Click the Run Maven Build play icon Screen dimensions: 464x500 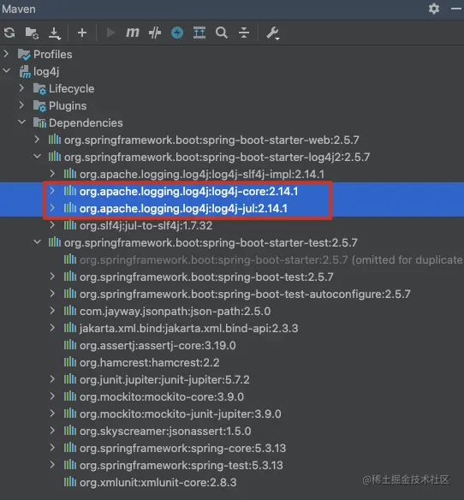110,33
